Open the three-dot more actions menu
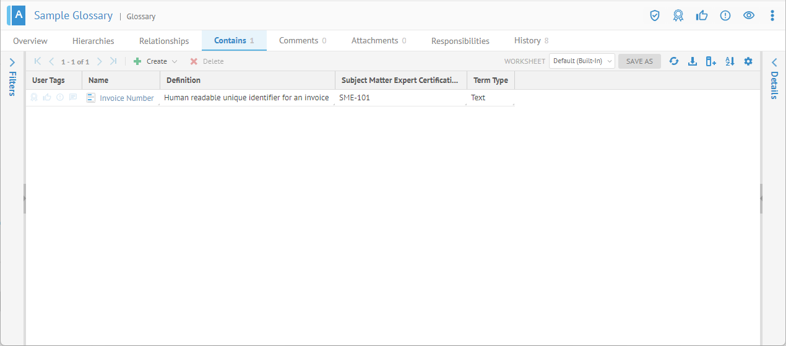Screen dimensions: 786x346 coord(772,15)
